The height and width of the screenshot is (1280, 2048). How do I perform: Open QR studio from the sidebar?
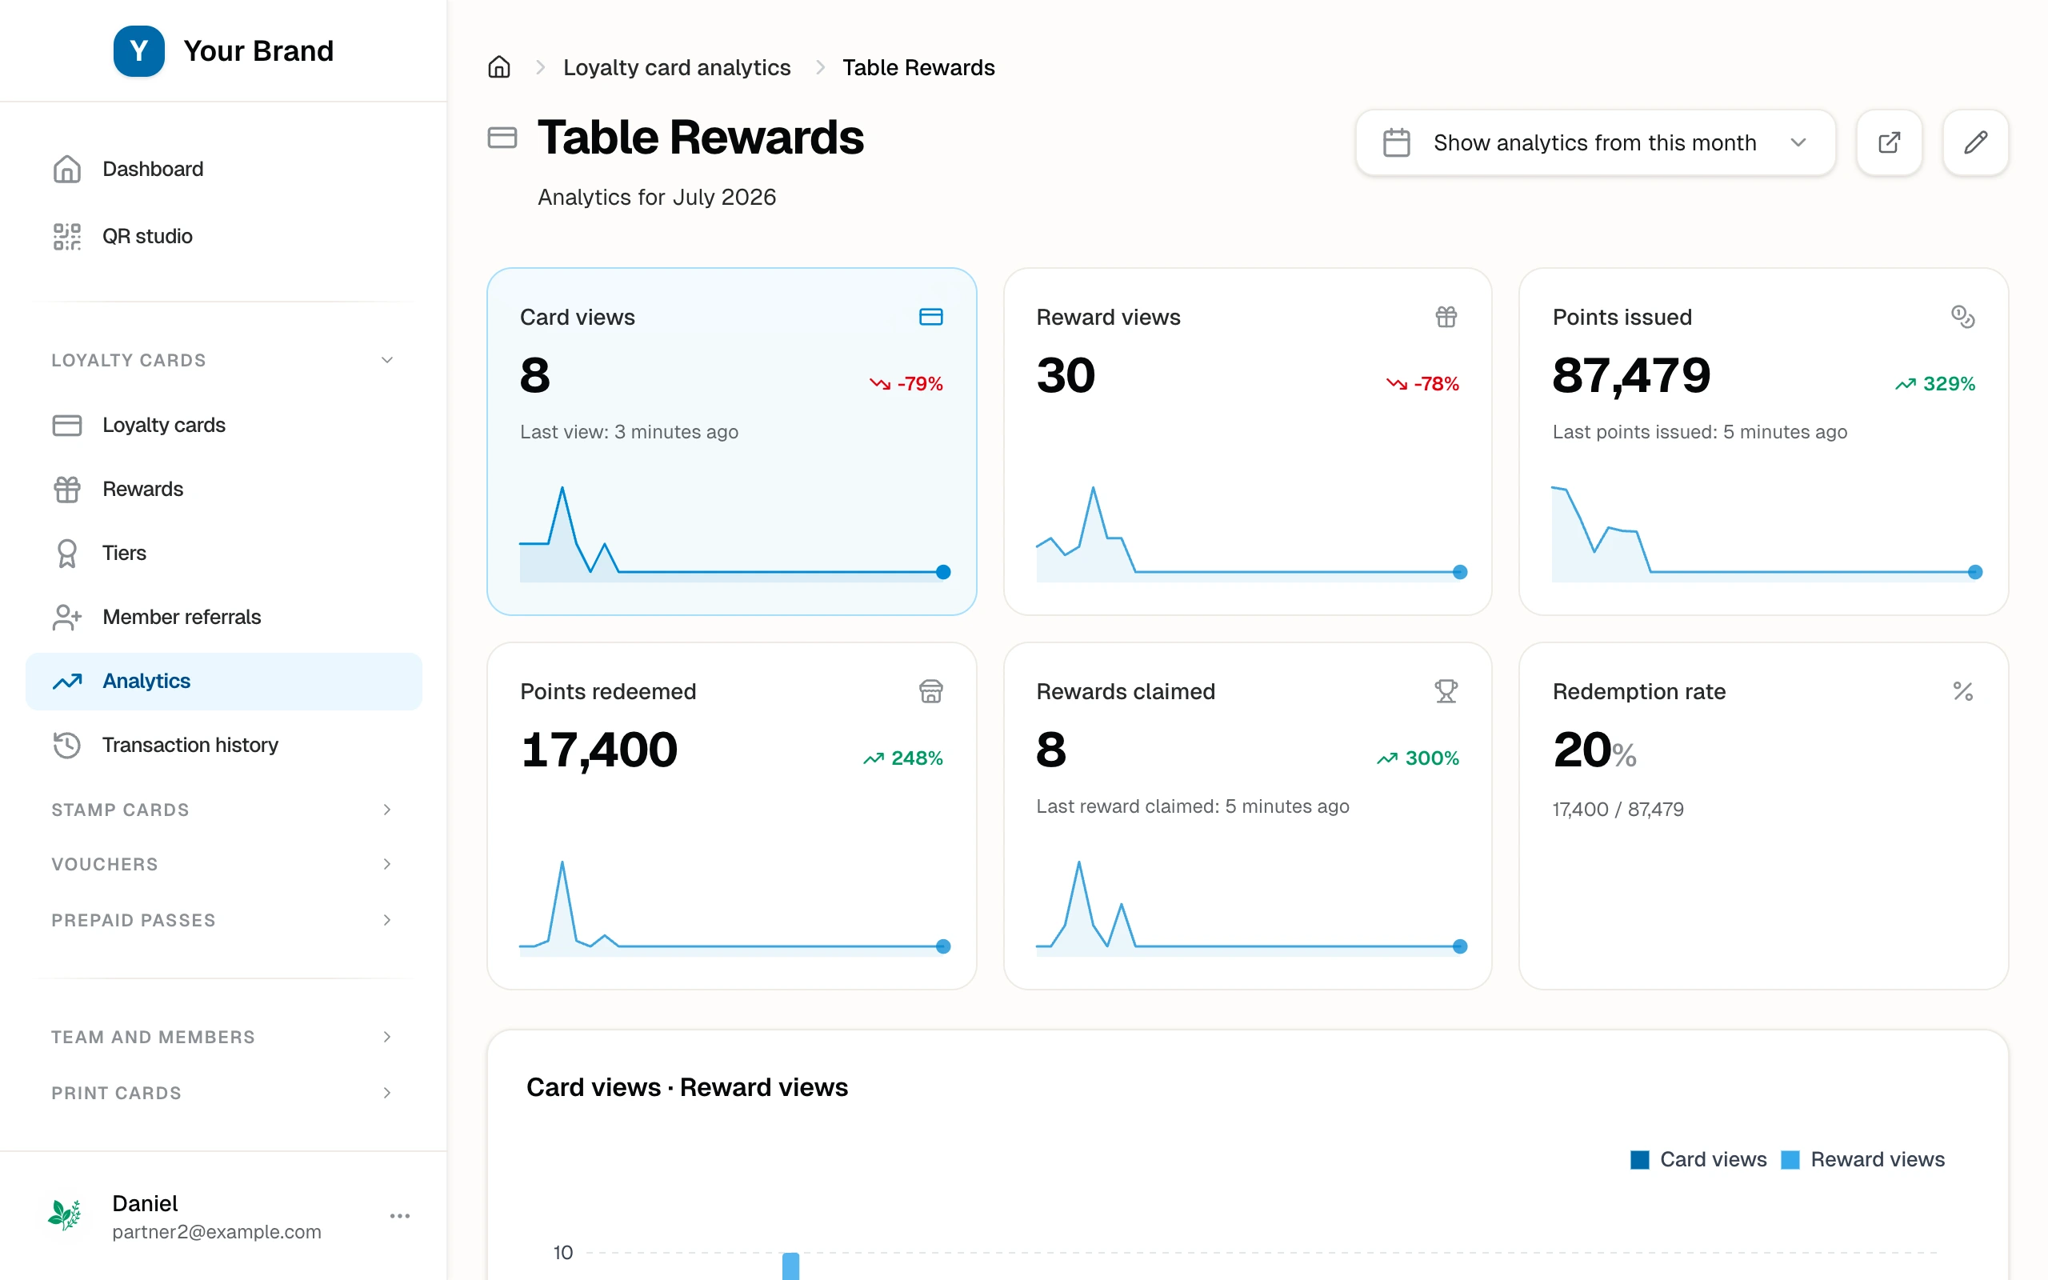[x=223, y=236]
